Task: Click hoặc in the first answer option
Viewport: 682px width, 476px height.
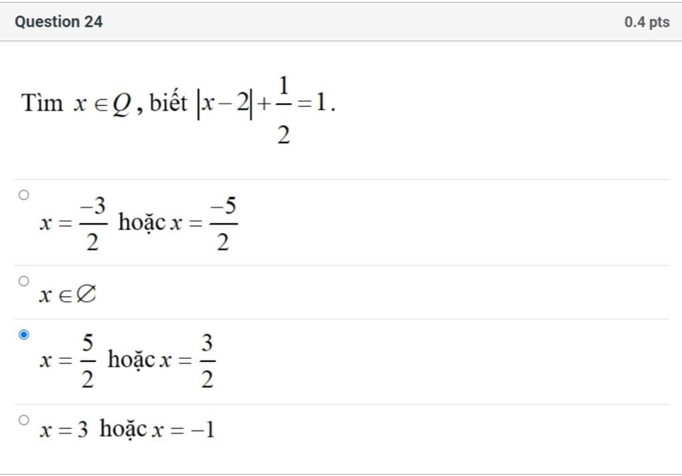Action: click(142, 222)
